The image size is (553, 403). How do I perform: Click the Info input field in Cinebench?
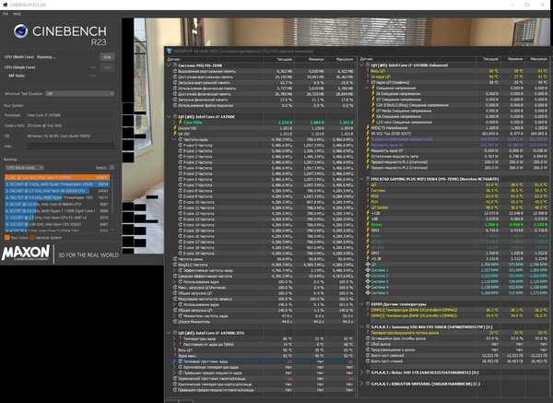[71, 146]
